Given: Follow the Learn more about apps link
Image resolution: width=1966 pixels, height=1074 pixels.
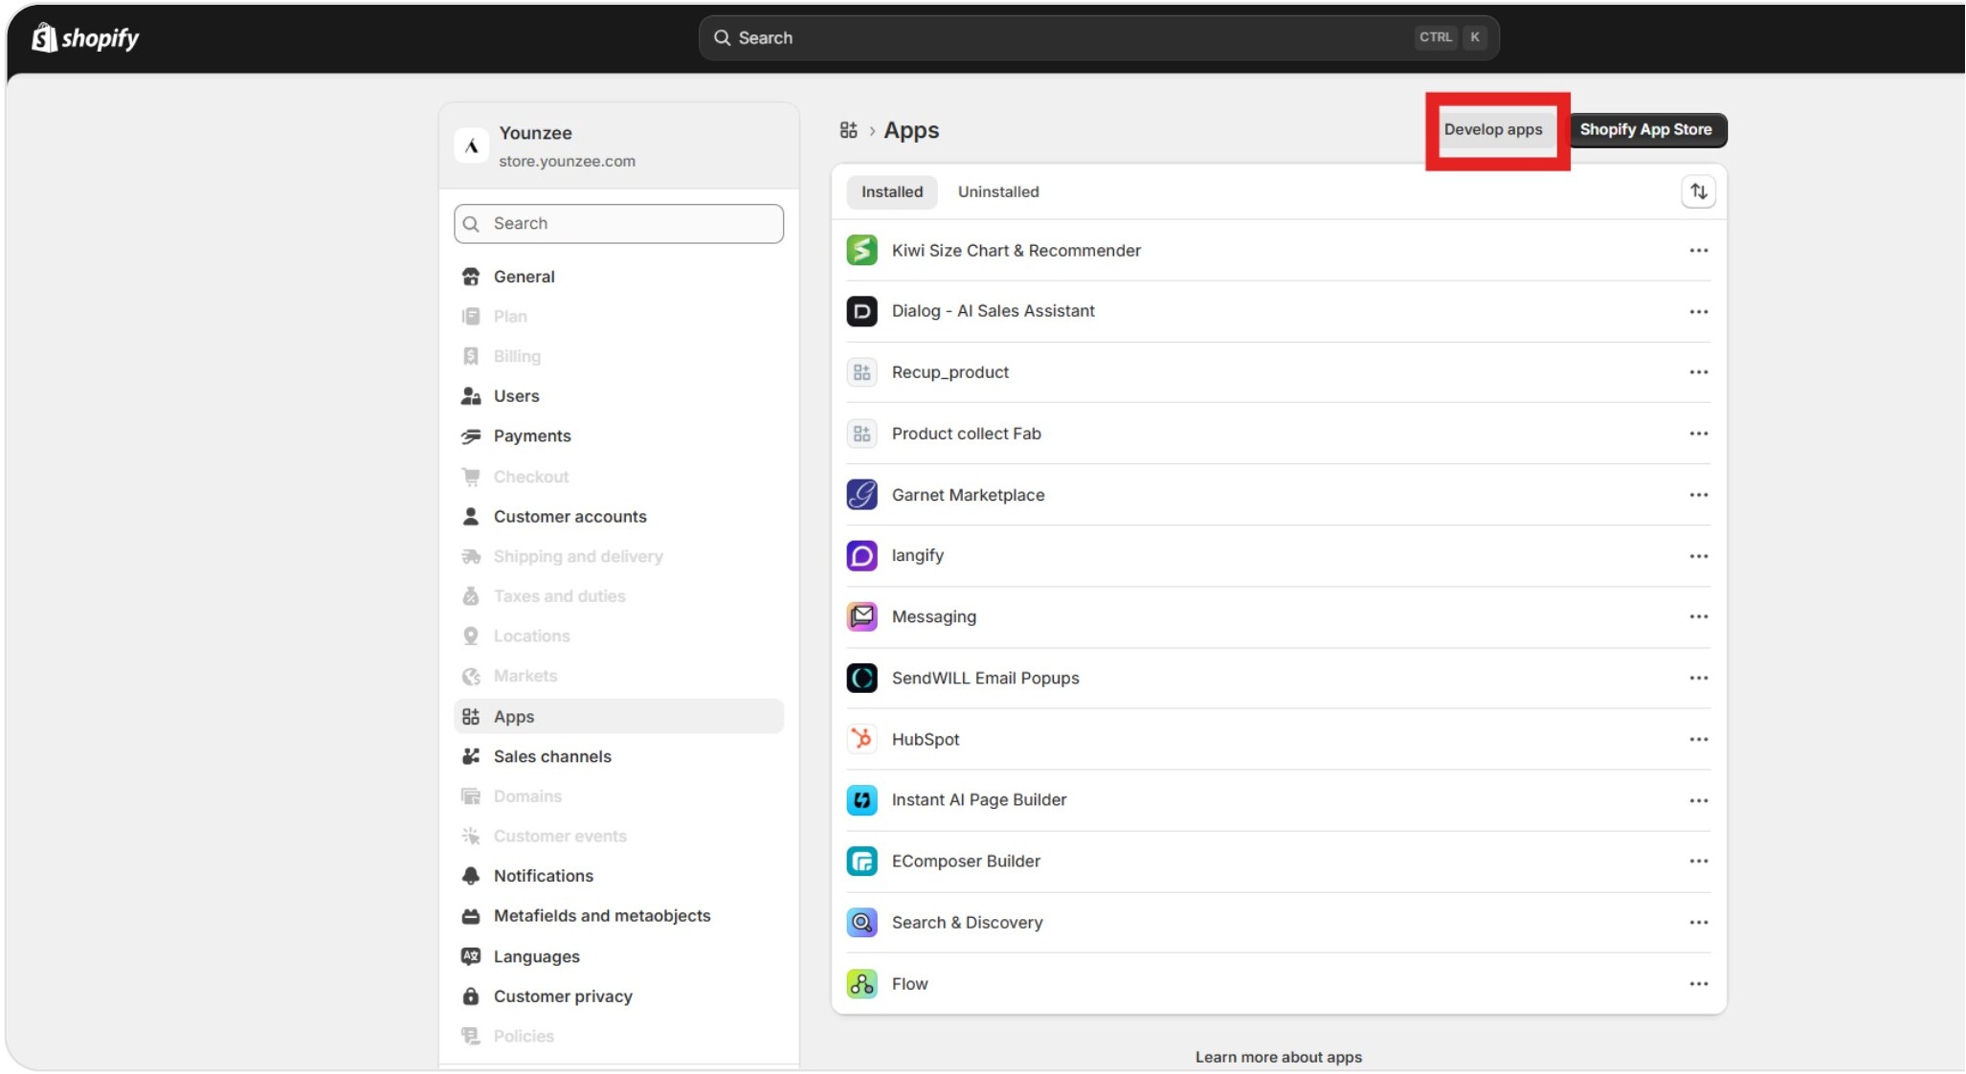Looking at the screenshot, I should pyautogui.click(x=1278, y=1057).
